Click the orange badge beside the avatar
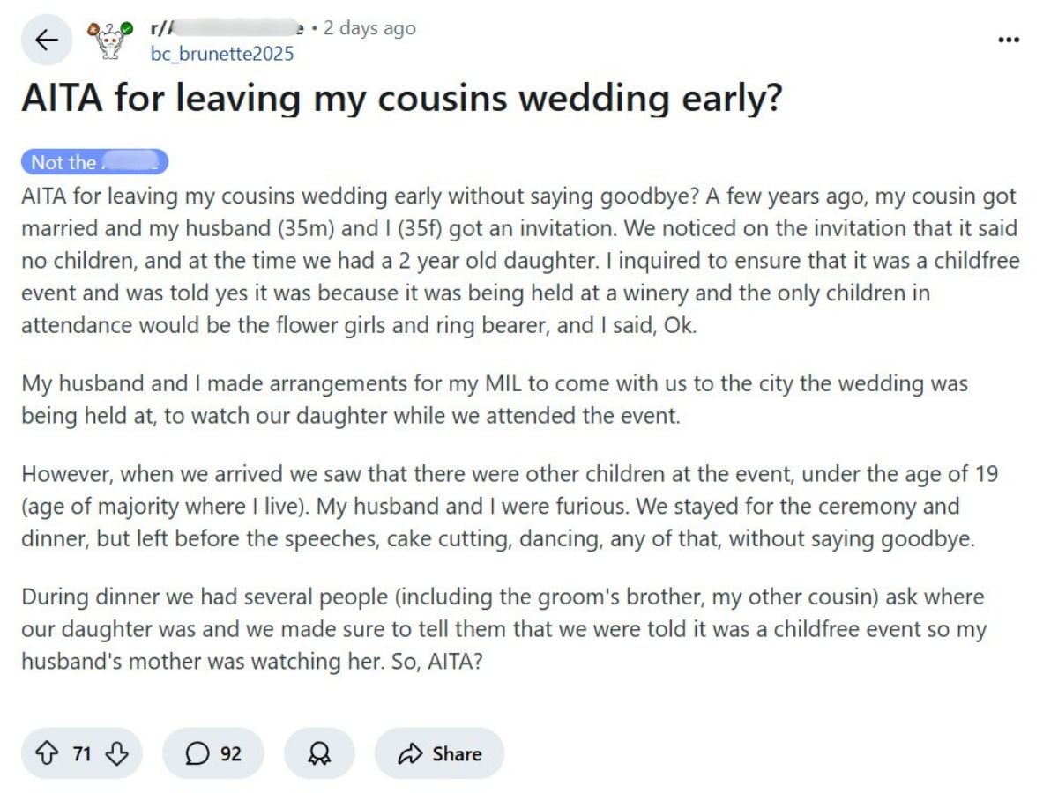The height and width of the screenshot is (793, 1058). [94, 30]
